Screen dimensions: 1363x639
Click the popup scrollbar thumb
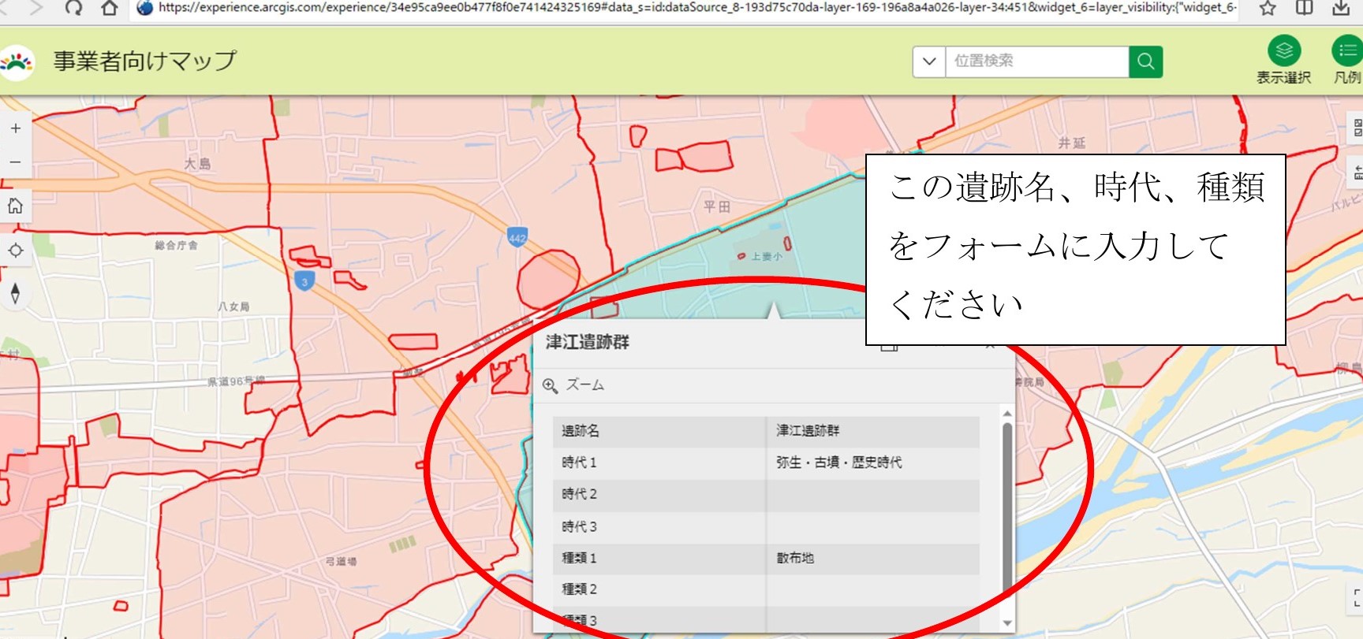point(1006,512)
